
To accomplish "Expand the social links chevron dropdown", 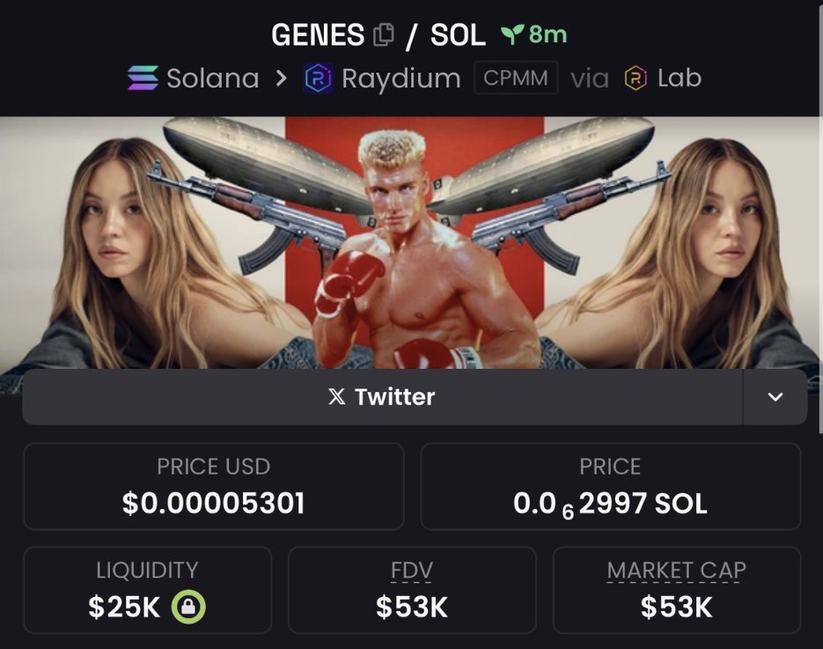I will pos(775,397).
